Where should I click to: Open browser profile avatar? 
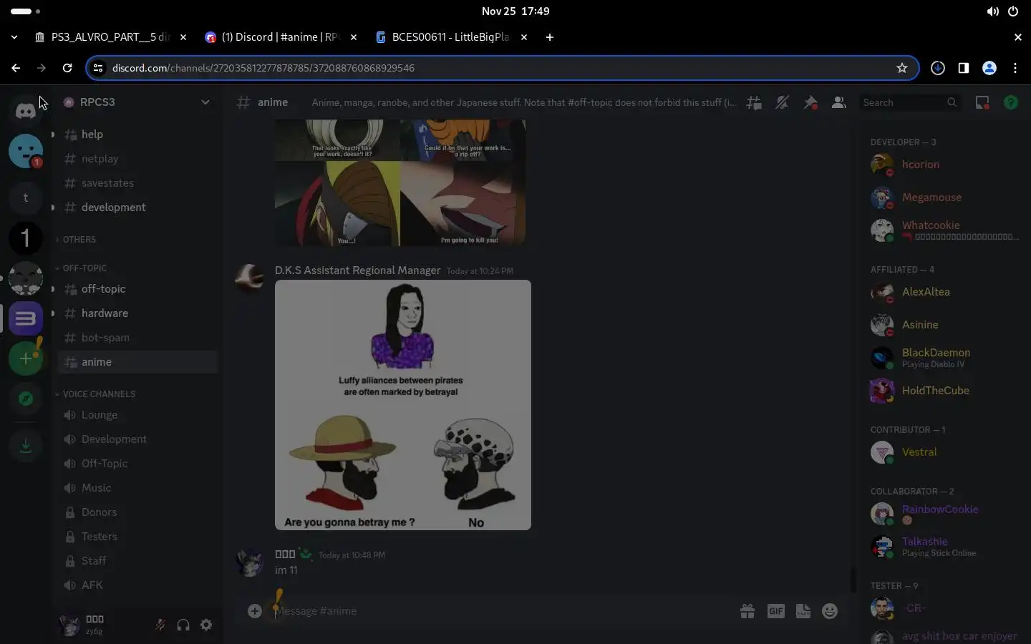tap(989, 68)
